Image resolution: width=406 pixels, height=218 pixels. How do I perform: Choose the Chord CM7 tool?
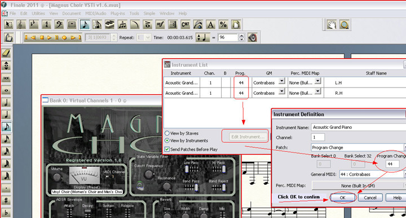pos(186,25)
